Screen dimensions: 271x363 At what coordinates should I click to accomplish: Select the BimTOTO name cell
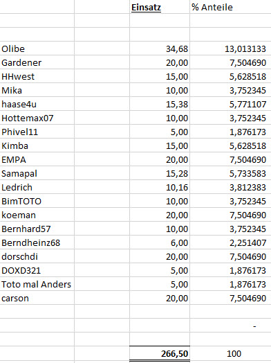pyautogui.click(x=37, y=201)
